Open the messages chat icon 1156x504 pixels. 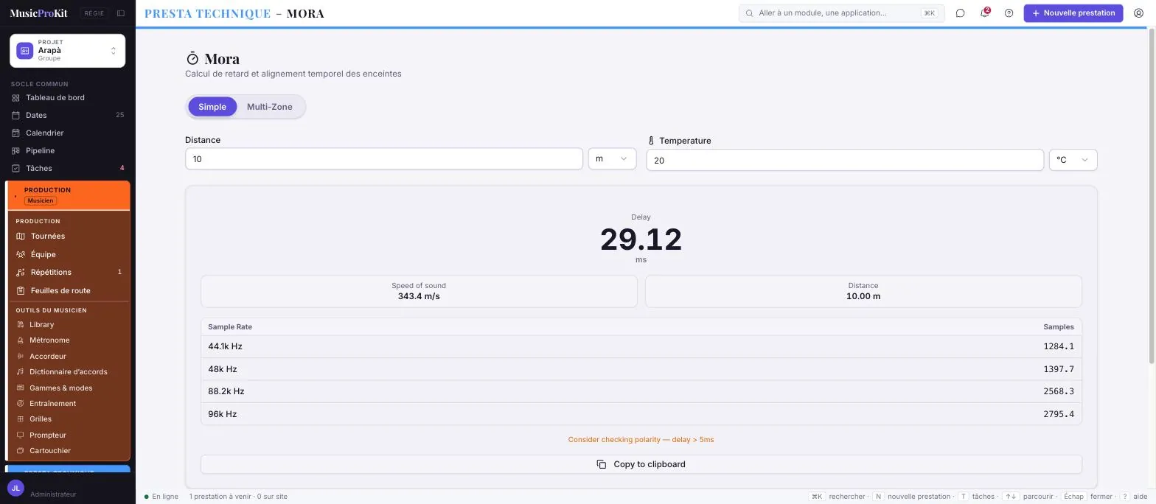(960, 13)
